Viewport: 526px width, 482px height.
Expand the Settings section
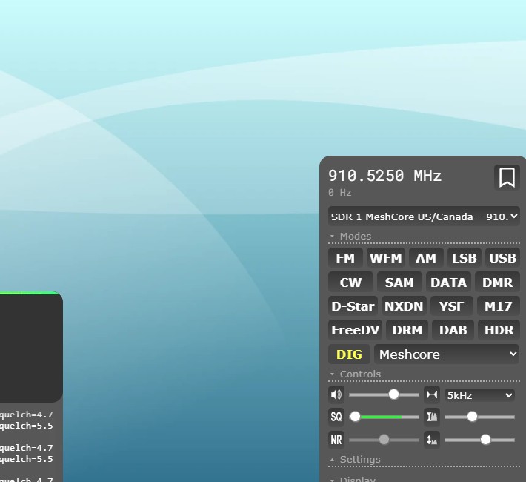[356, 460]
